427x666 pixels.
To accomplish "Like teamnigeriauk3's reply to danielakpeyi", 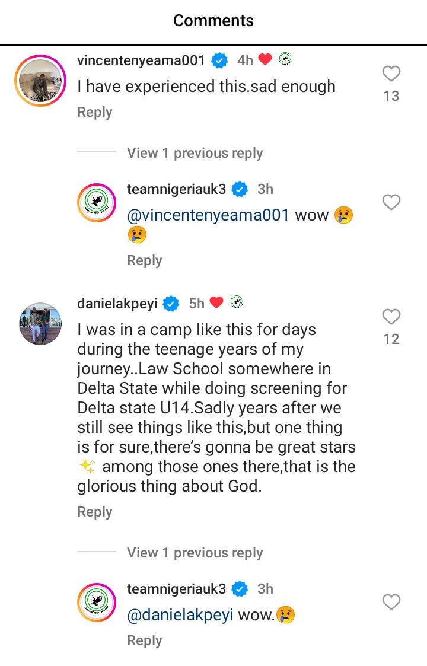I will click(x=391, y=602).
